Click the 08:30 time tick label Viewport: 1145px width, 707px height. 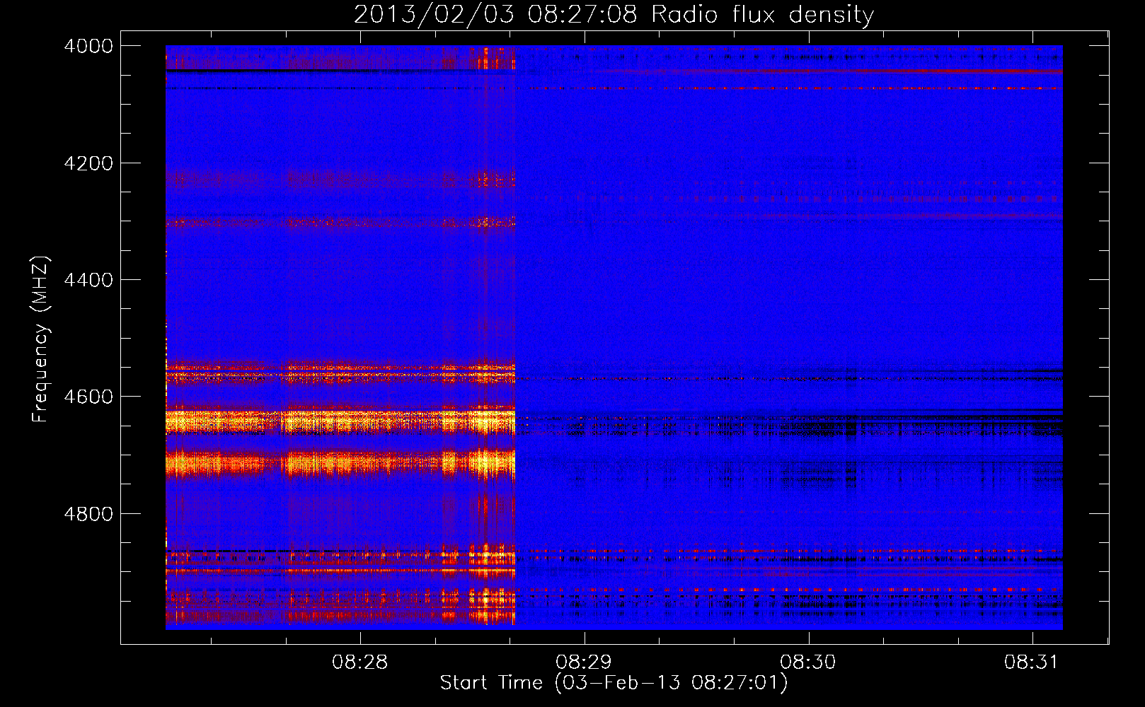808,662
